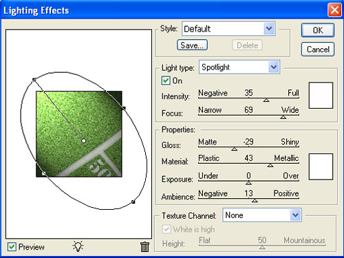Click the Gloss slider thumb
344x258 pixels.
pos(234,149)
